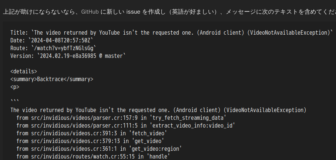The height and width of the screenshot is (160, 336).
Task: Click the parser.cr:157:9 try_fetch_streaming_data line
Action: click(x=121, y=118)
